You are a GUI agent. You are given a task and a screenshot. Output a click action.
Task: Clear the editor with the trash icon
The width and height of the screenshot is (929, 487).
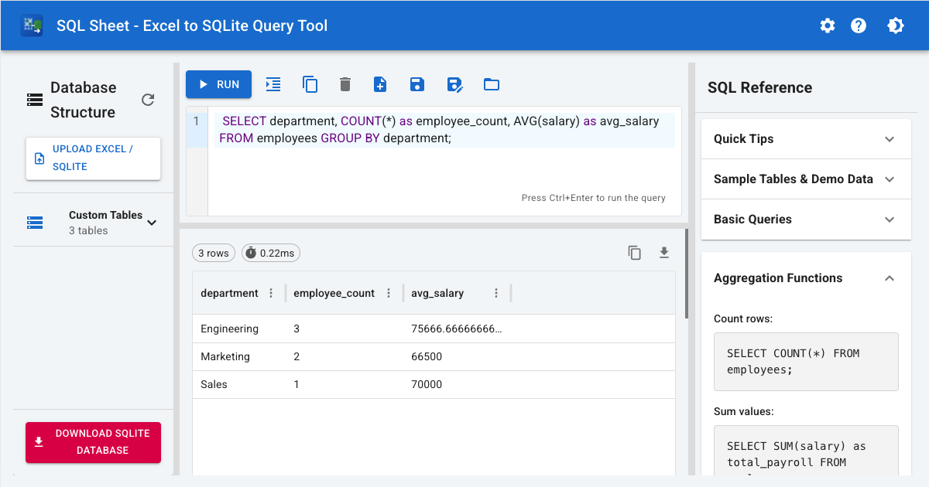click(x=345, y=84)
